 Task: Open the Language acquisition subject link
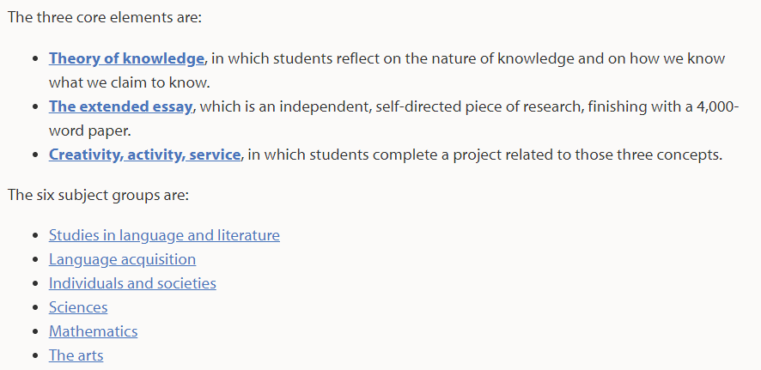click(x=122, y=259)
